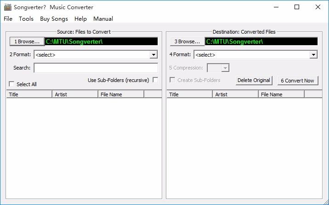This screenshot has width=329, height=205.
Task: Toggle the Select All checkbox
Action: [x=11, y=84]
